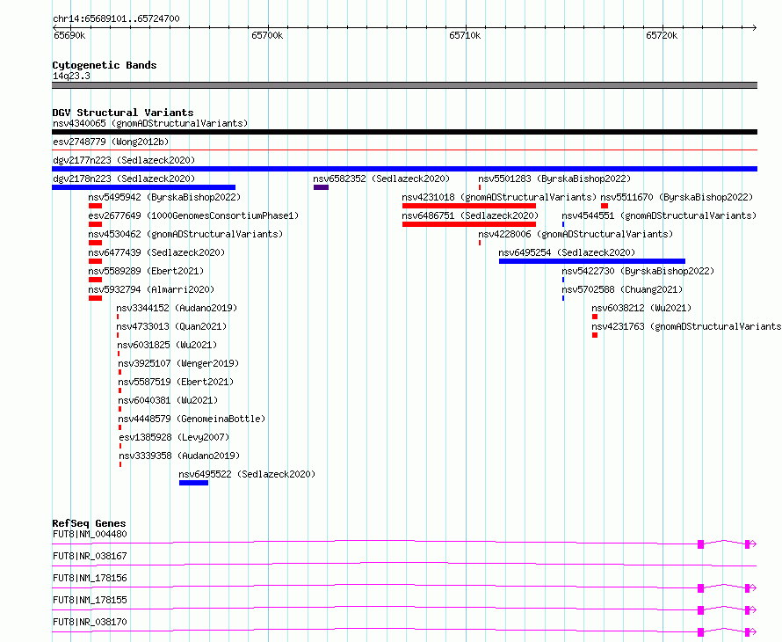
Task: Click the DGV Structural Variants track title
Action: (x=123, y=113)
